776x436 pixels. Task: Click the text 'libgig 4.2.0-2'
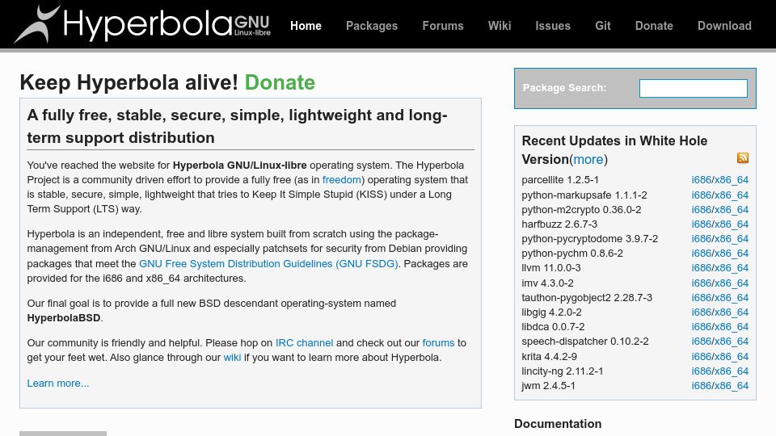551,312
